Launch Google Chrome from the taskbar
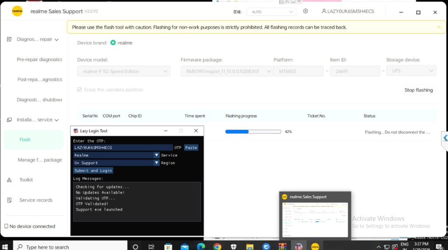Screen dimensions: 448x250 tap(217, 247)
